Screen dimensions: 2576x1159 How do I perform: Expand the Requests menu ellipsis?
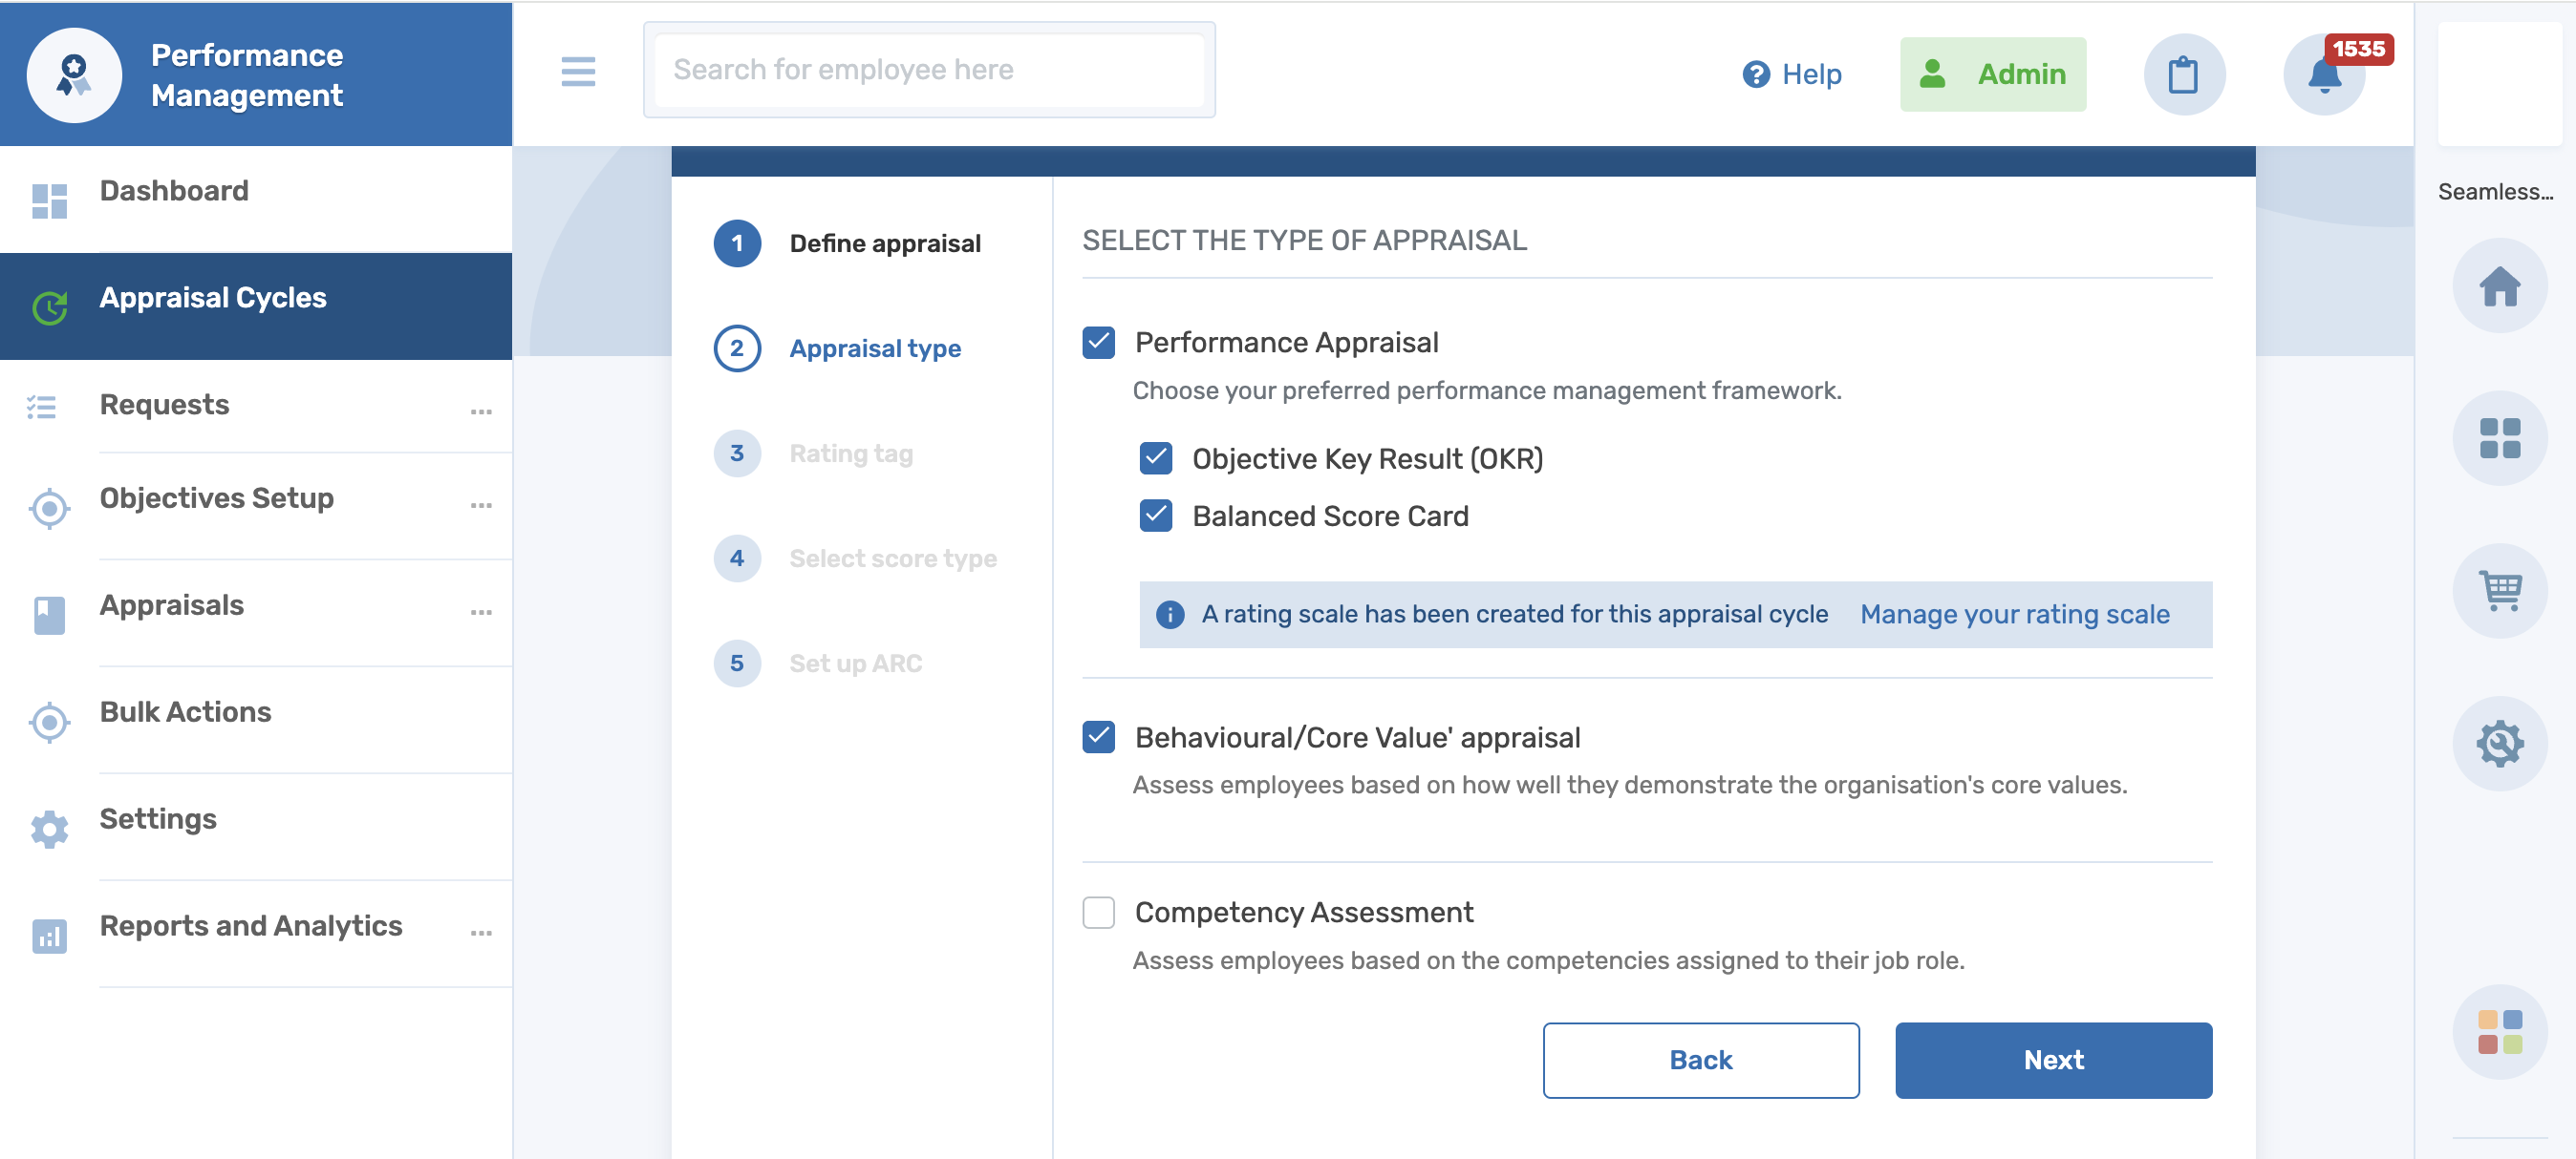(481, 411)
